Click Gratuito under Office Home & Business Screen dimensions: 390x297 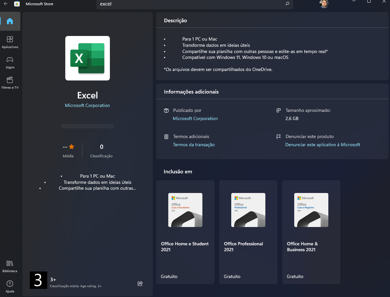point(295,276)
